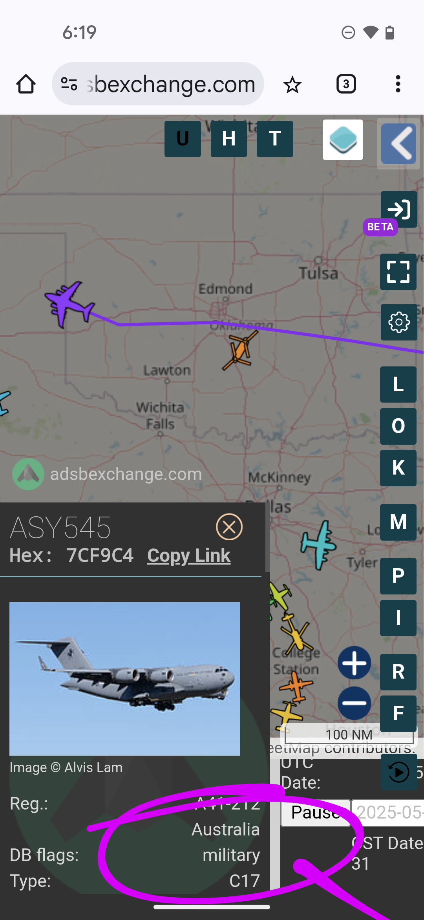Pause the replay playback
The height and width of the screenshot is (920, 424).
click(316, 813)
